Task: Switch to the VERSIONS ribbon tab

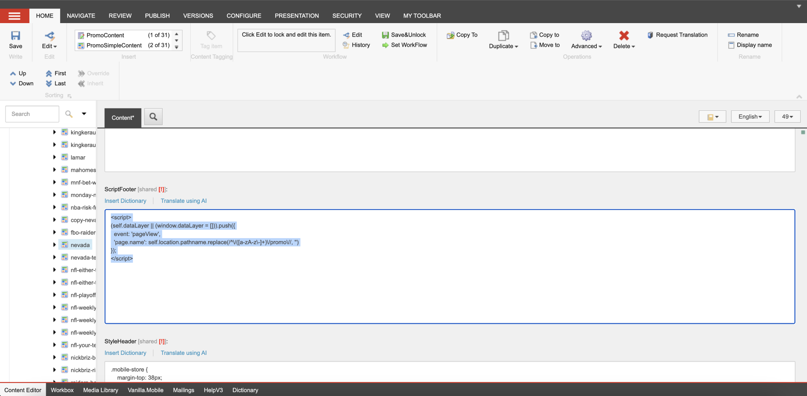Action: click(198, 16)
